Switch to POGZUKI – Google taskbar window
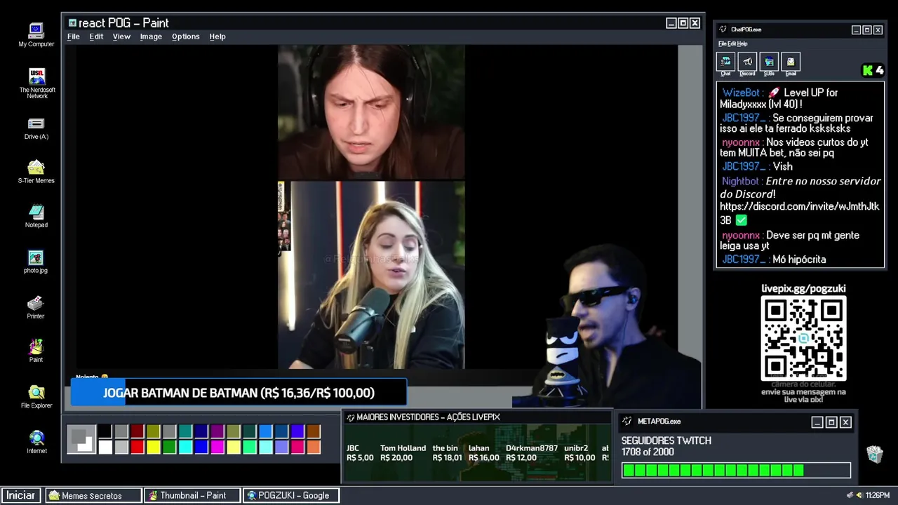Viewport: 898px width, 505px height. point(291,495)
